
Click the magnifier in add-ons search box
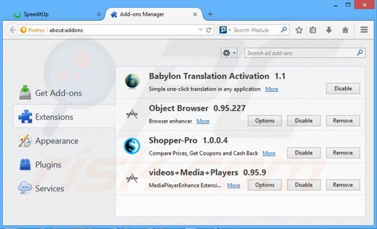359,52
